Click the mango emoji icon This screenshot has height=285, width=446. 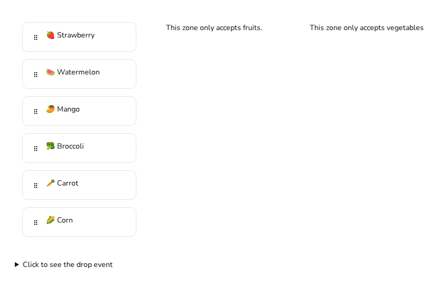[51, 109]
